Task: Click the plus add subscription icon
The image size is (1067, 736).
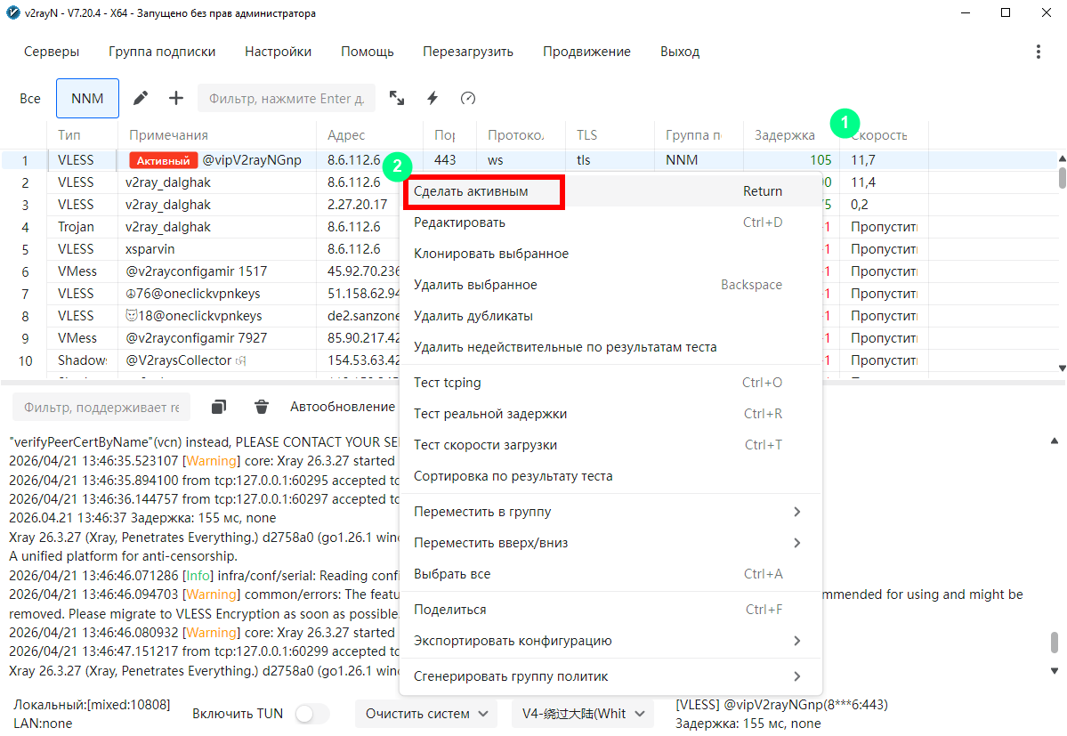Action: (176, 99)
